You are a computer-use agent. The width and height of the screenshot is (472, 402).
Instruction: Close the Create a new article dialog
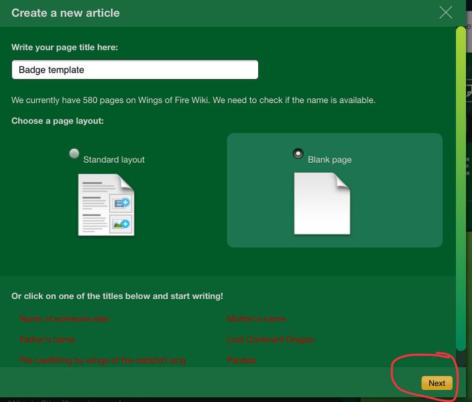[446, 12]
